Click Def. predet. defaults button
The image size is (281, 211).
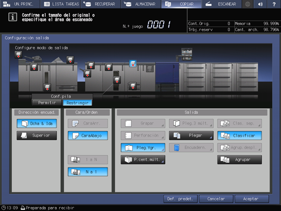[180, 199]
